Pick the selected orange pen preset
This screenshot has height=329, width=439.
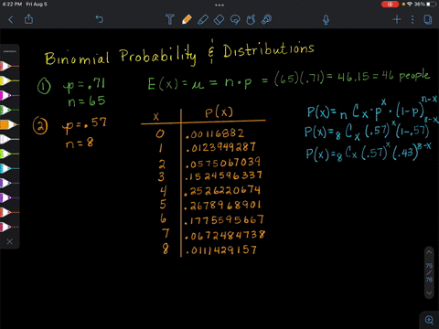pos(9,124)
